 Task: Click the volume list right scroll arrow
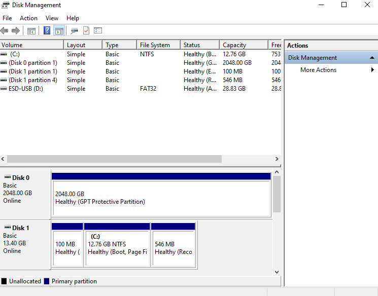tap(277, 159)
